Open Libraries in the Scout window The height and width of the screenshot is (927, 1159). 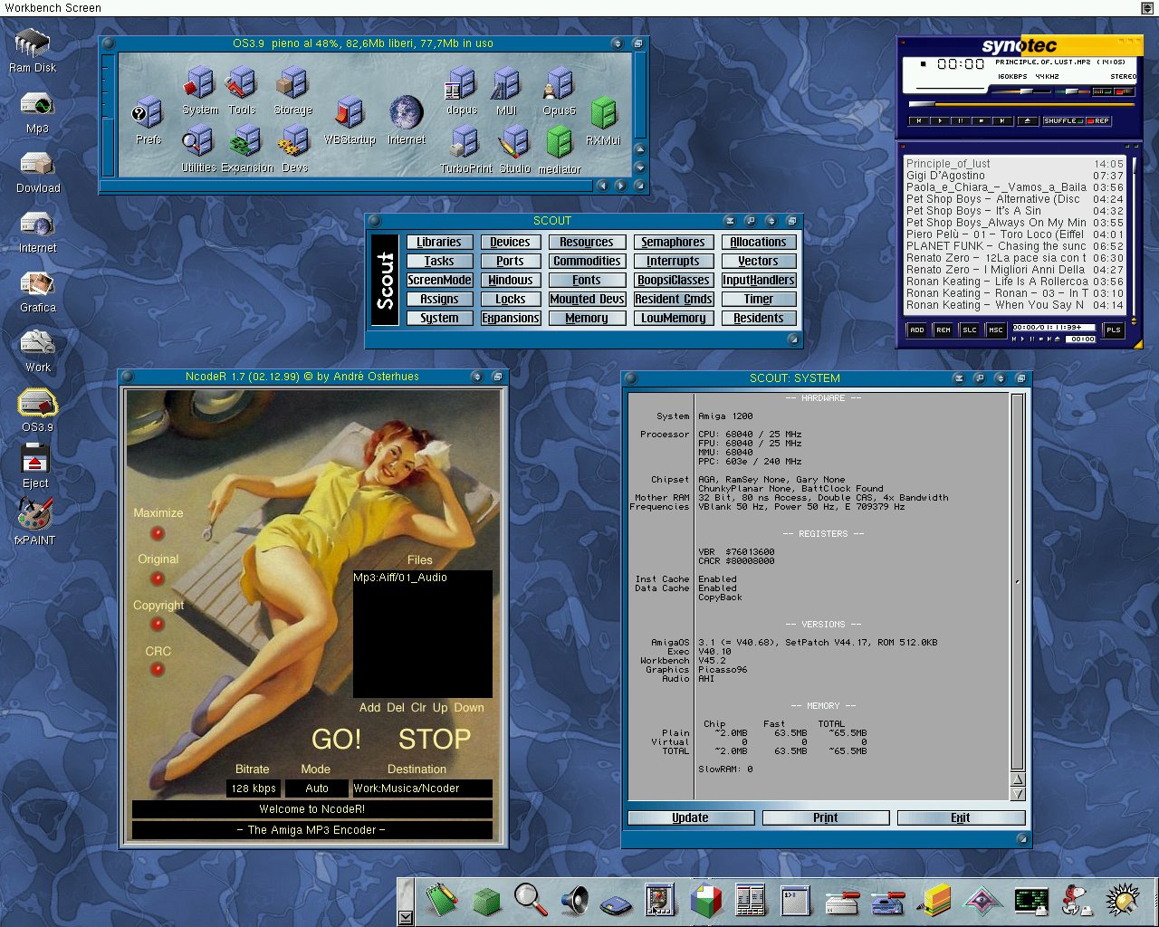point(439,242)
